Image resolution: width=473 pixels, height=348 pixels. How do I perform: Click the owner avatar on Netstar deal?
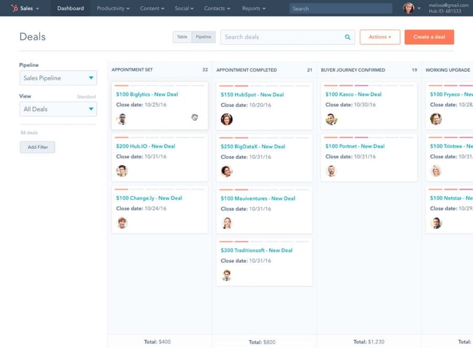pos(436,223)
